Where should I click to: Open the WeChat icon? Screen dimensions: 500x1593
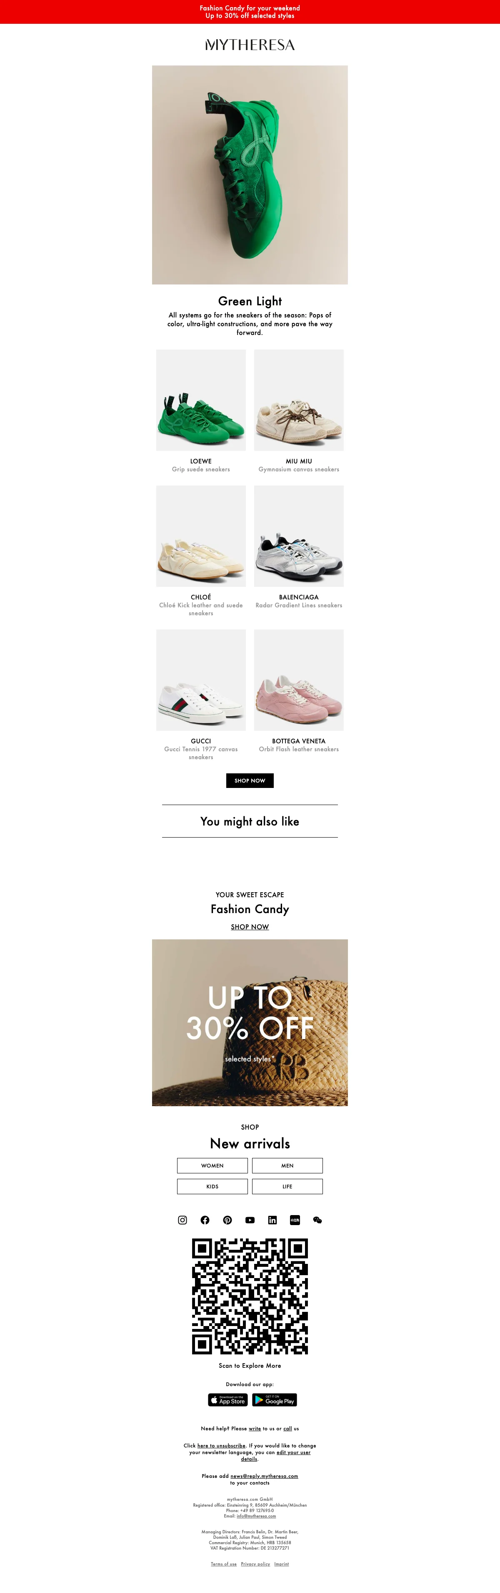(317, 1220)
